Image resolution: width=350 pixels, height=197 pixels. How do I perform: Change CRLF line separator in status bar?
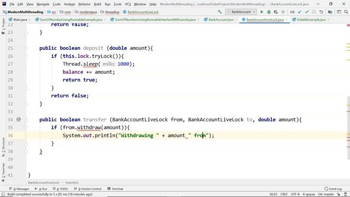point(284,194)
